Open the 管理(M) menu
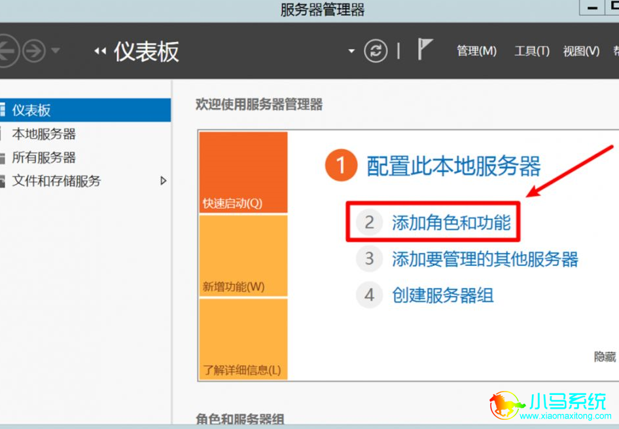The image size is (619, 429). pyautogui.click(x=476, y=51)
